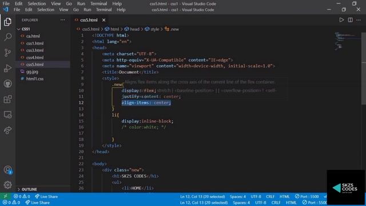
Task: Click line number 12 in the gutter
Action: (81, 102)
